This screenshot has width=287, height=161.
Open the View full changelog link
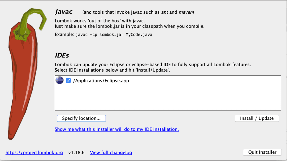(111, 152)
